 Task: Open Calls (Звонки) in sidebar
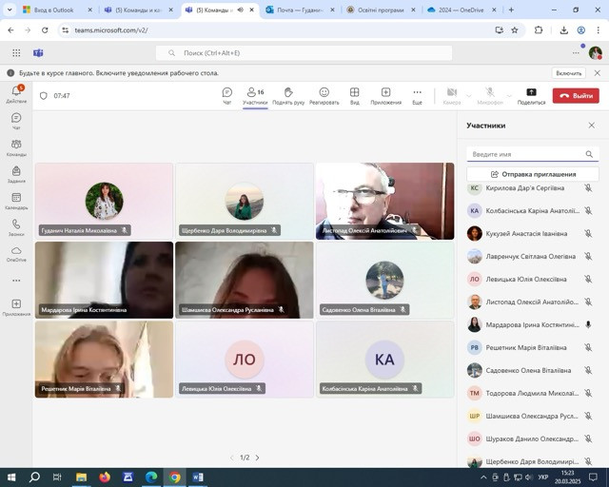click(x=16, y=227)
